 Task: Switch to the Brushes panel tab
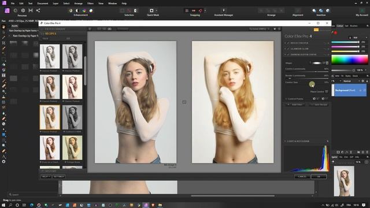click(x=354, y=25)
